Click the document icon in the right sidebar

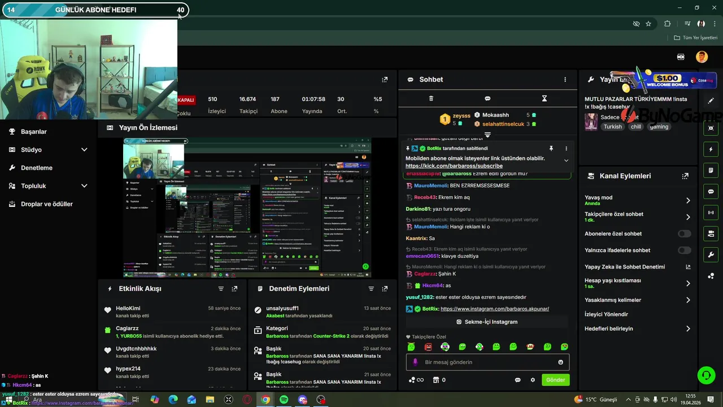(x=711, y=170)
